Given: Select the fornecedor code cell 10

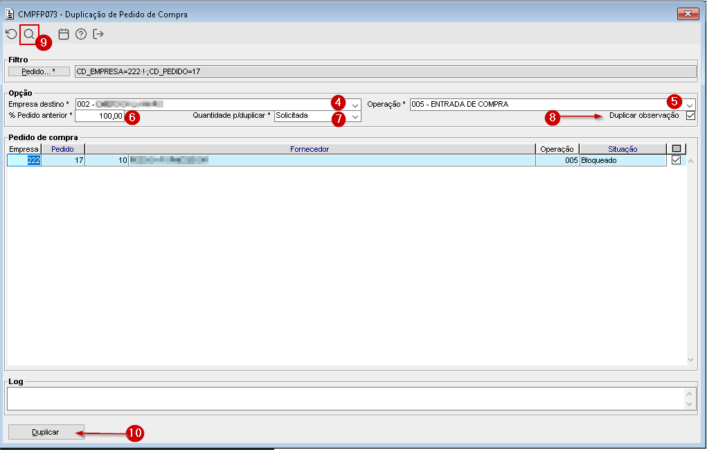Looking at the screenshot, I should point(107,160).
